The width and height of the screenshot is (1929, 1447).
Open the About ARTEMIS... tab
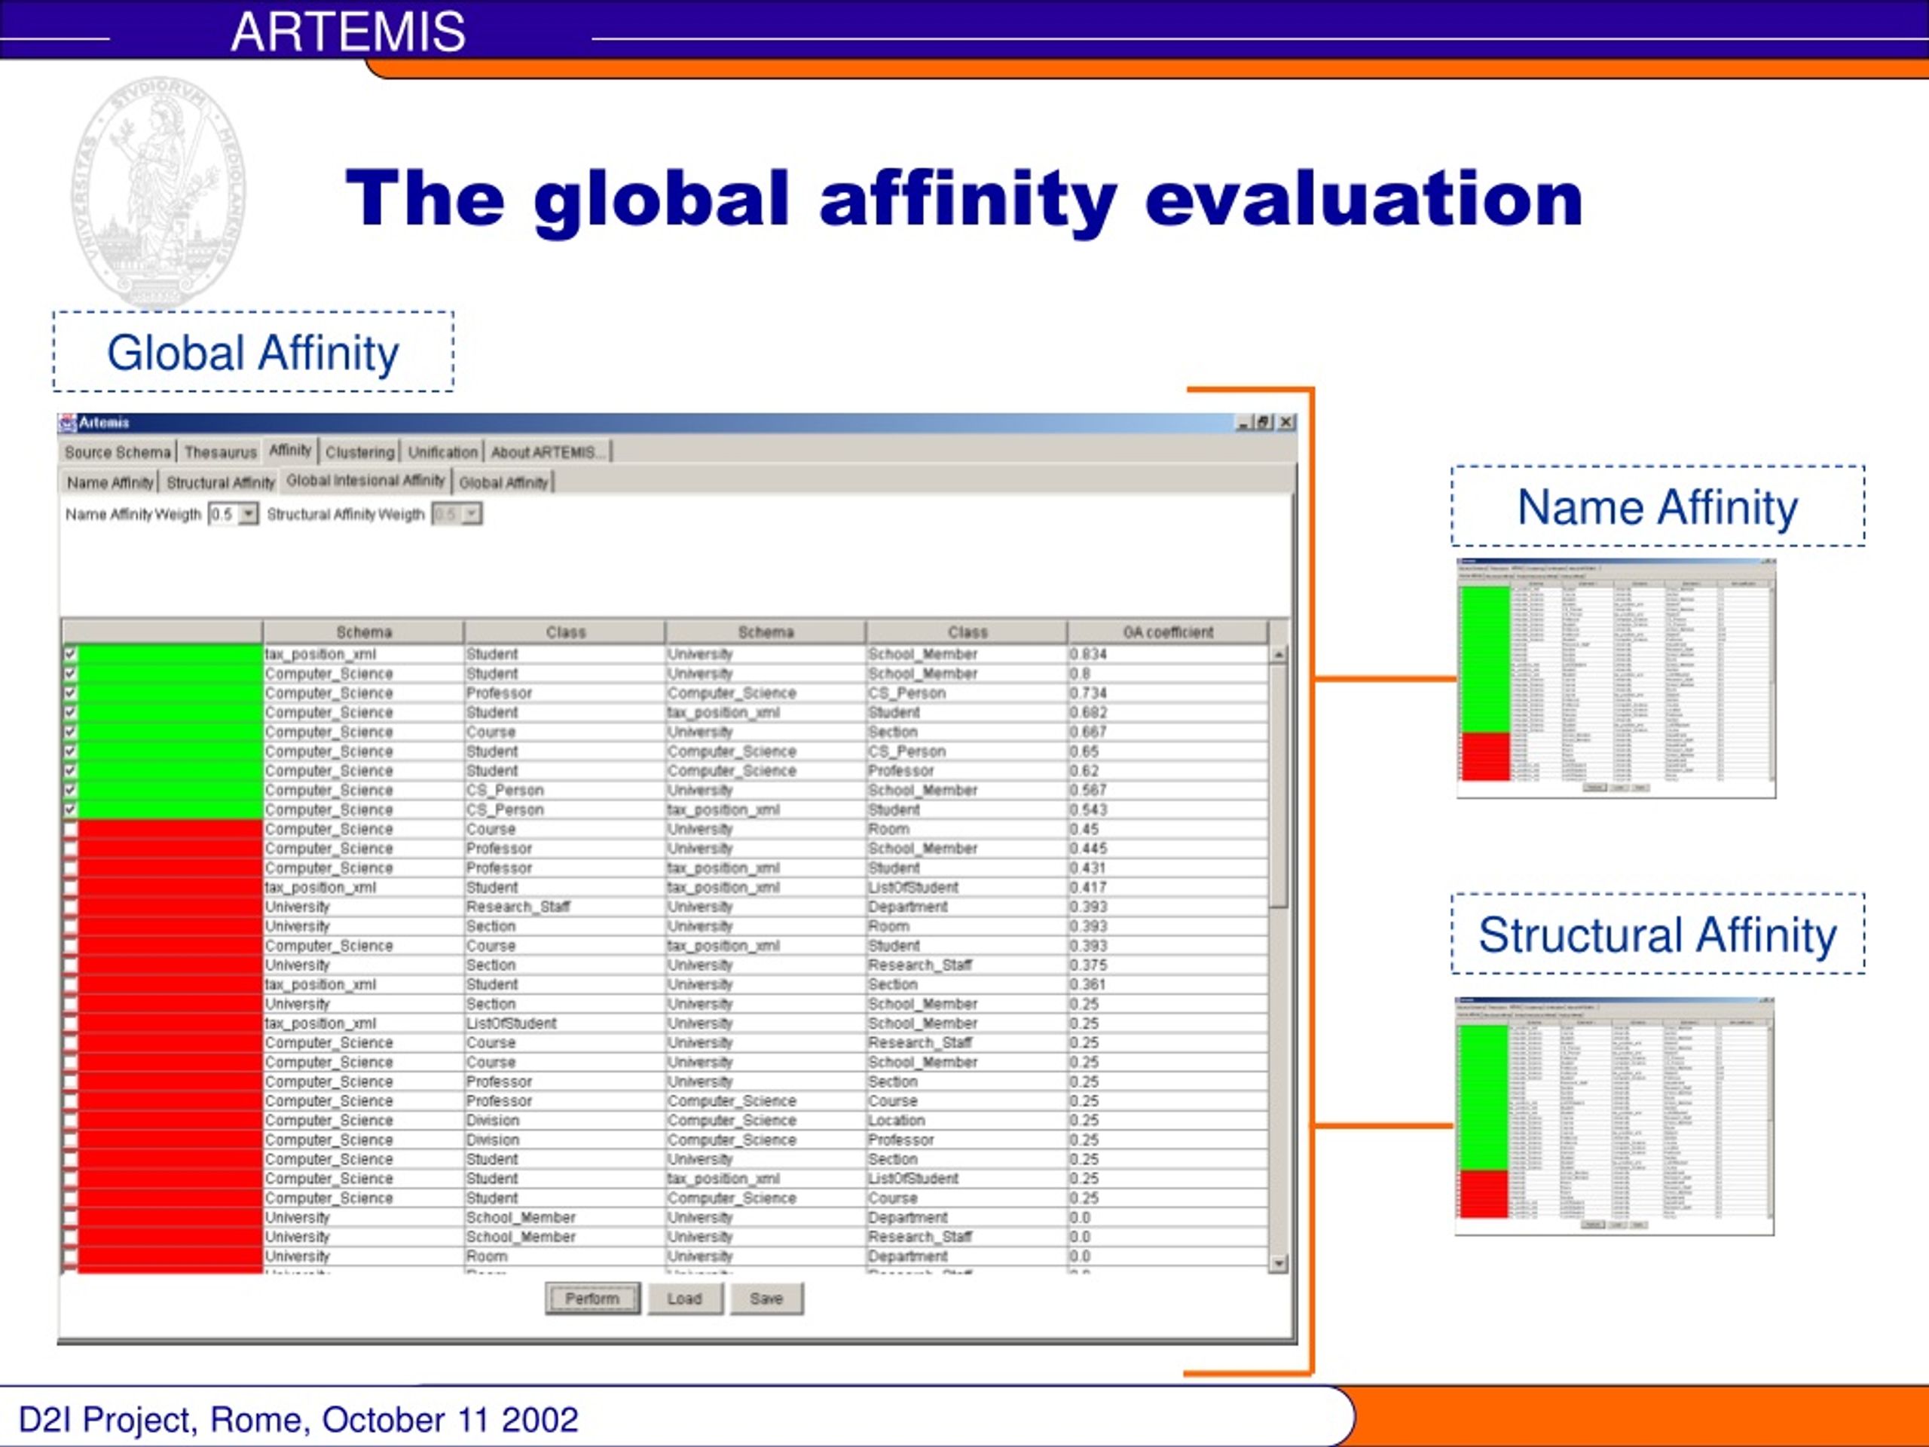[x=548, y=451]
